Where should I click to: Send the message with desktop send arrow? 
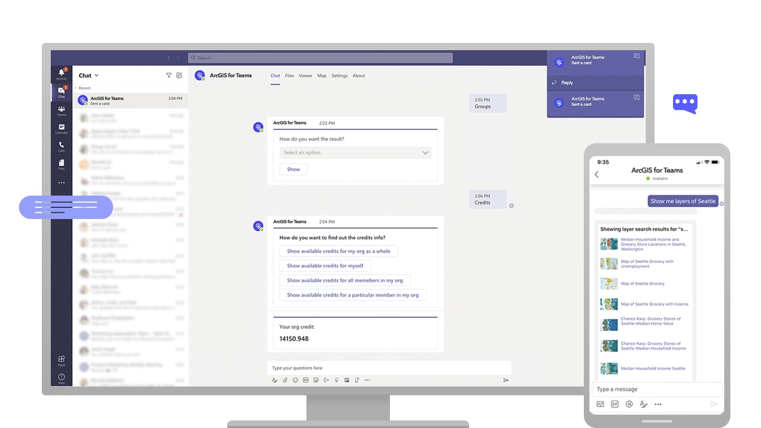506,380
